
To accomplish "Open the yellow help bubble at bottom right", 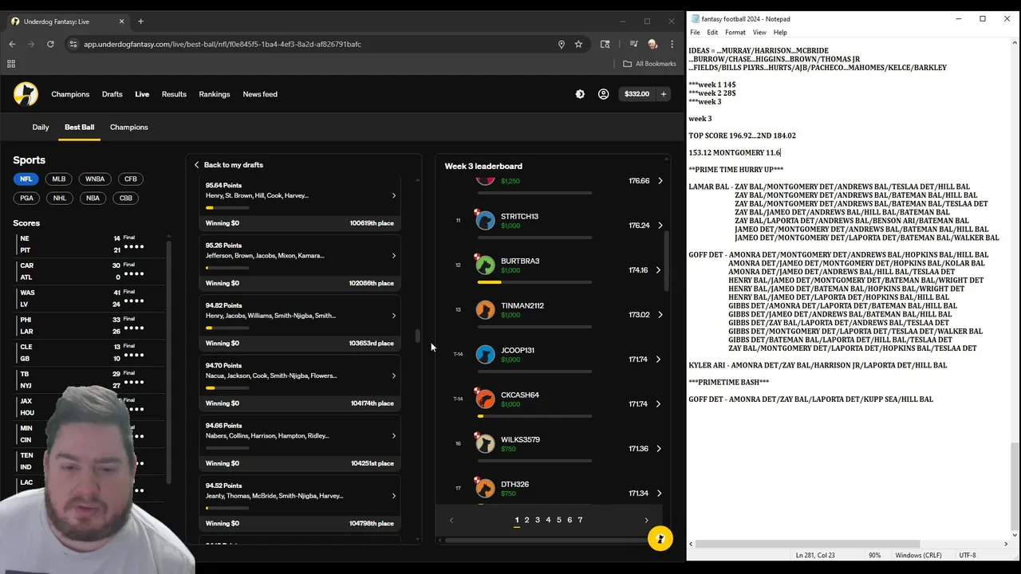I will (x=660, y=539).
